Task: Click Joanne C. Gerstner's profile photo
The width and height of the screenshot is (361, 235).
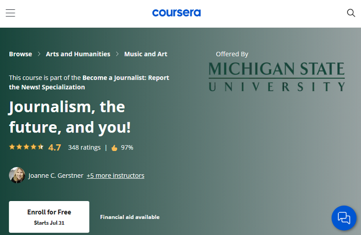Action: pos(17,175)
